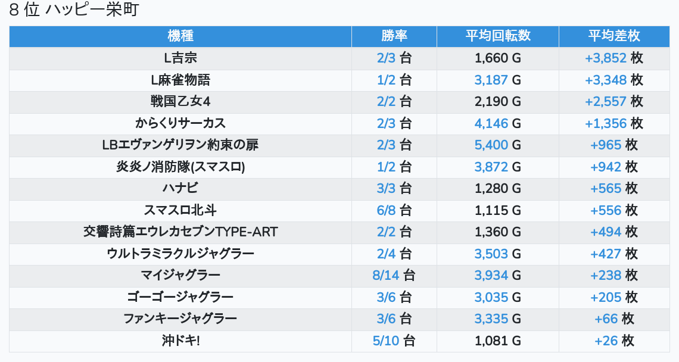Click the 4,146 G spin count
The image size is (679, 362).
[498, 123]
